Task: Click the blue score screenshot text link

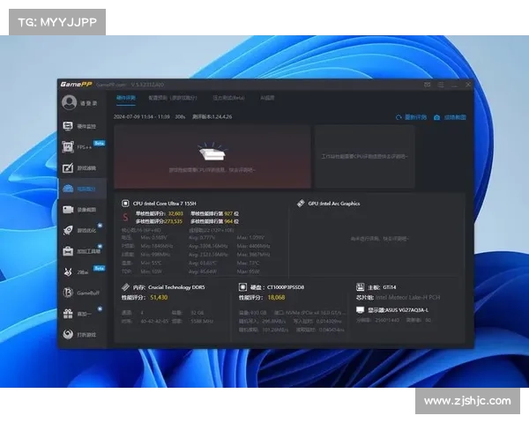Action: [x=455, y=117]
